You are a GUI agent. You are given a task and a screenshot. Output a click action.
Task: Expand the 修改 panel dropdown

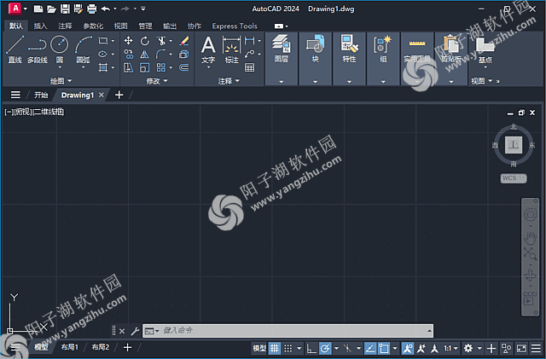coord(157,81)
